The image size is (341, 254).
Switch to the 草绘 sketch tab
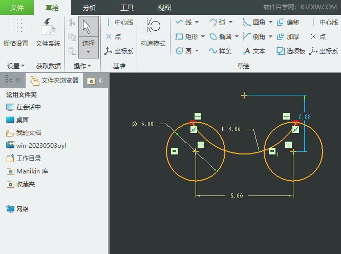point(52,8)
